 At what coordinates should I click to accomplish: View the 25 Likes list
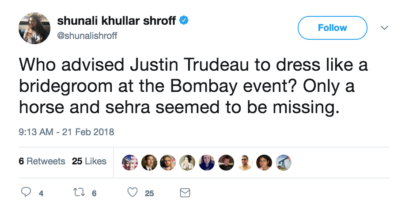click(x=89, y=161)
